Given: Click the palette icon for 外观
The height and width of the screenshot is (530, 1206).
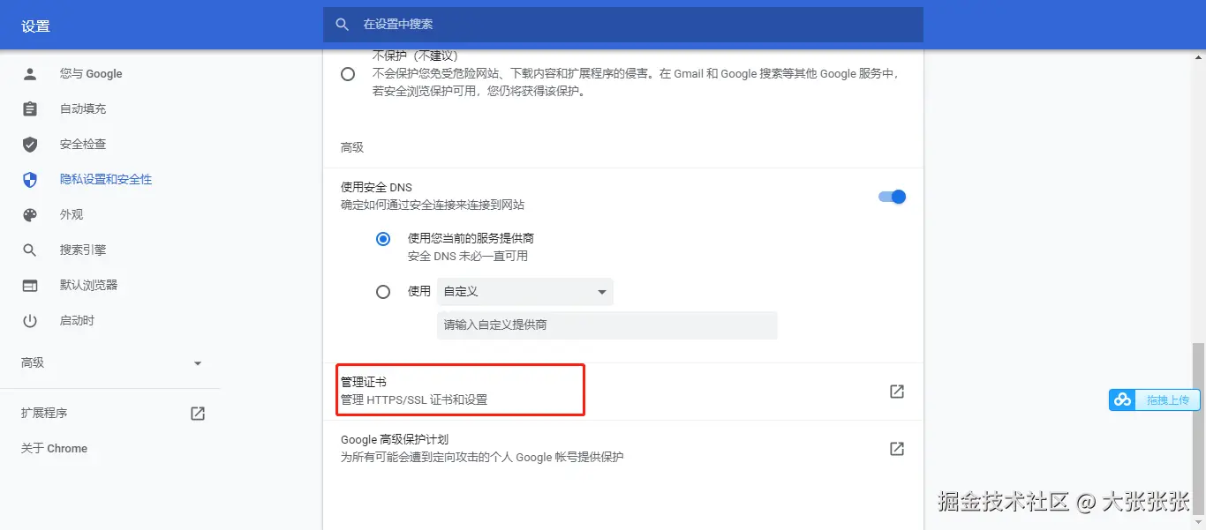Looking at the screenshot, I should pos(30,215).
